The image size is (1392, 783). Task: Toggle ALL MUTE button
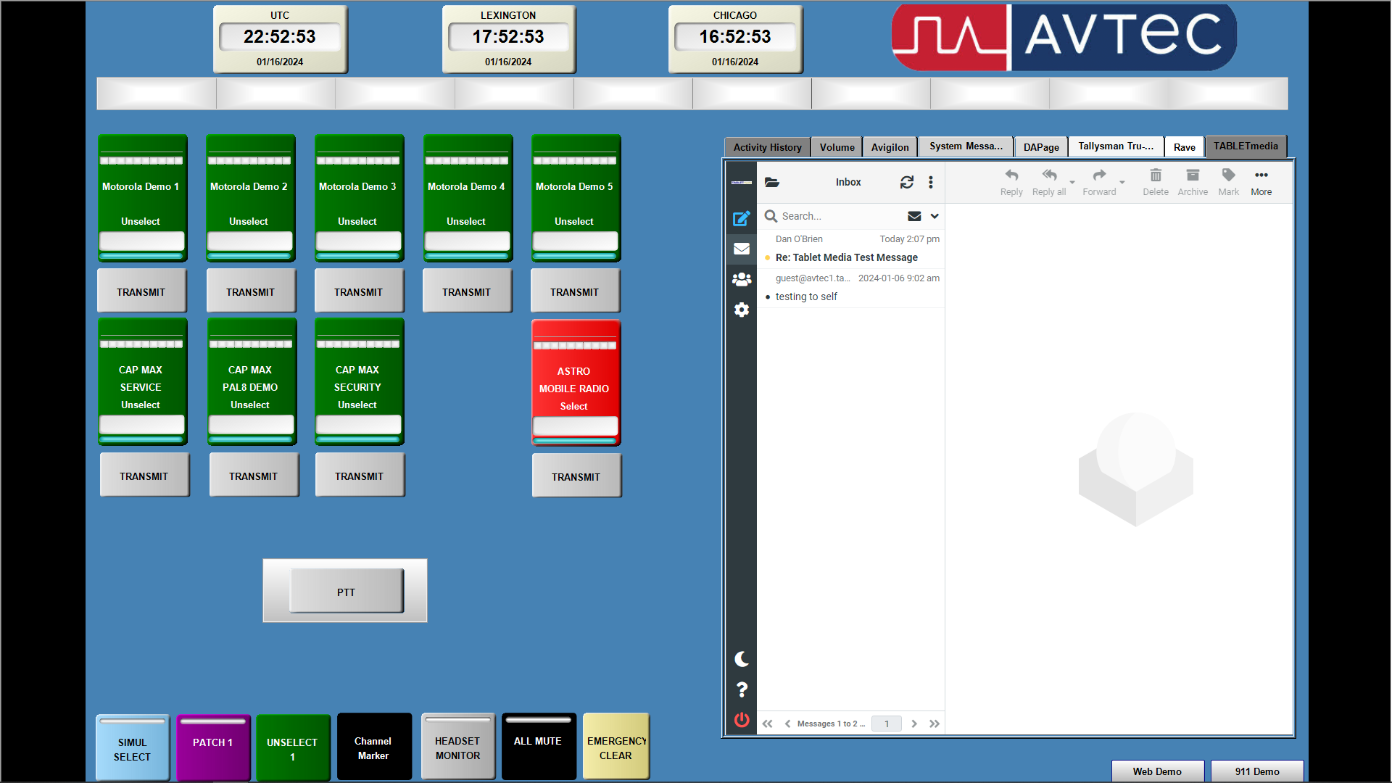[538, 747]
